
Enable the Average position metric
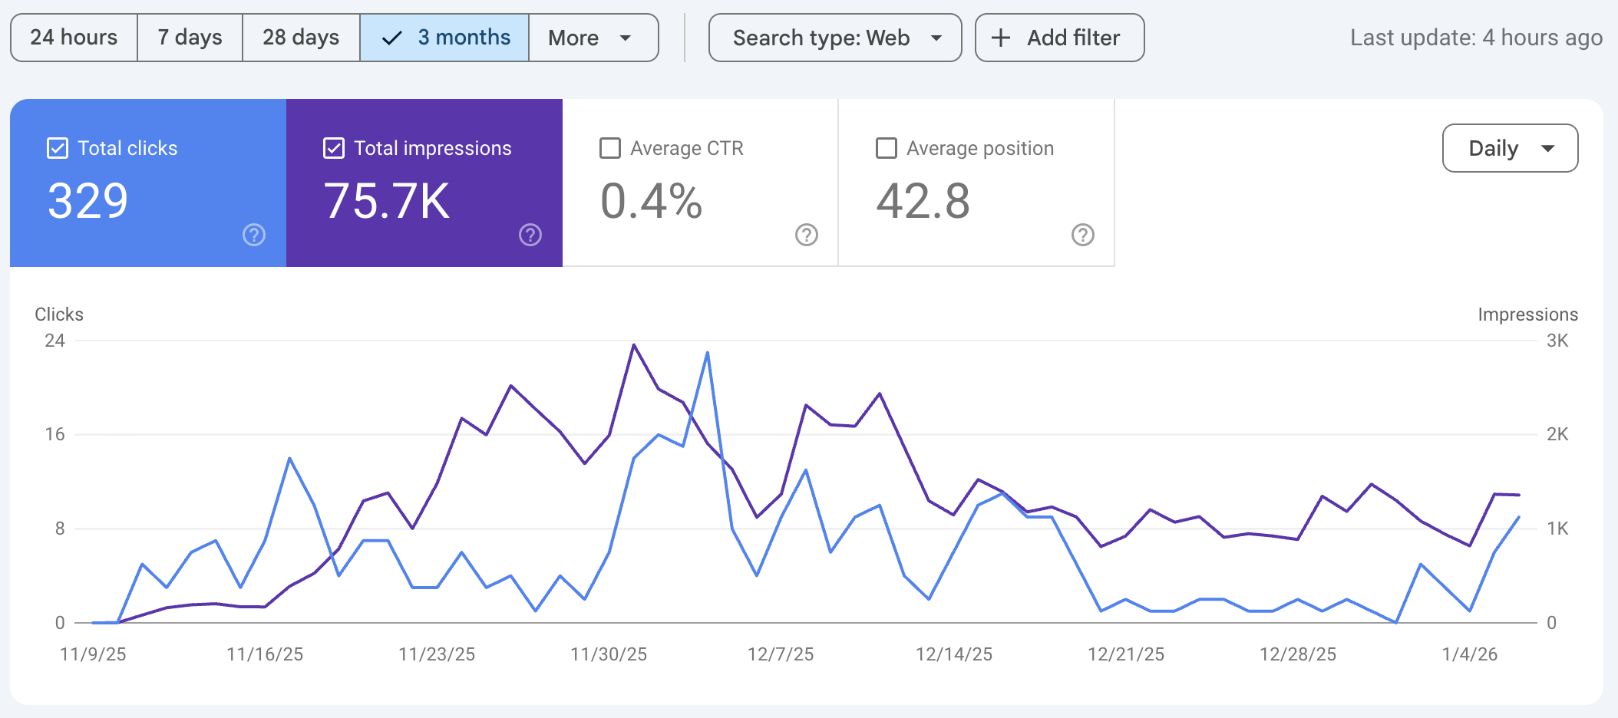tap(886, 148)
